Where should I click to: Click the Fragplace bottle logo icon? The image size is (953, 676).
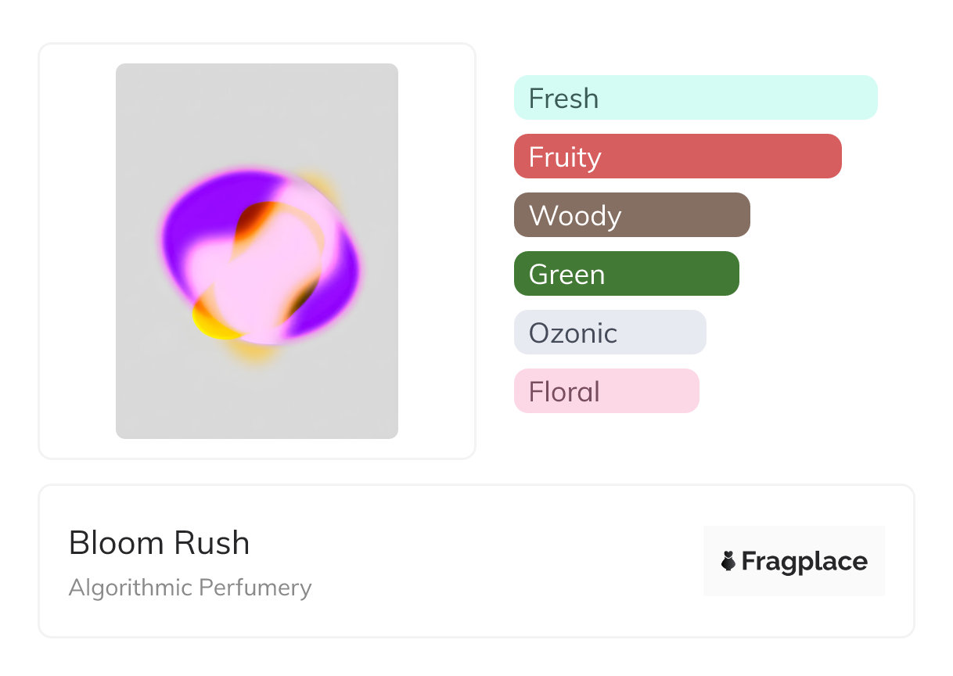728,561
